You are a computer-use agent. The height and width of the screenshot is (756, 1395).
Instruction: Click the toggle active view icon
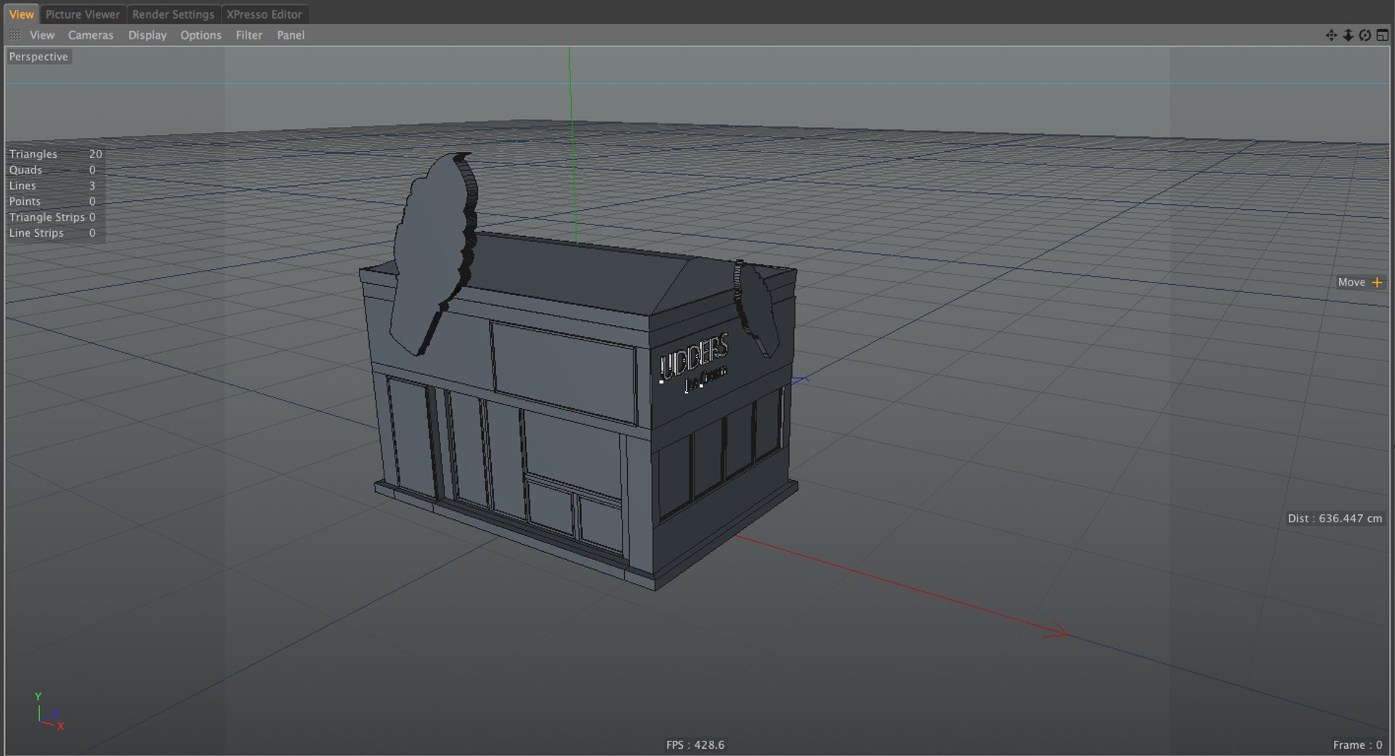click(x=1382, y=35)
